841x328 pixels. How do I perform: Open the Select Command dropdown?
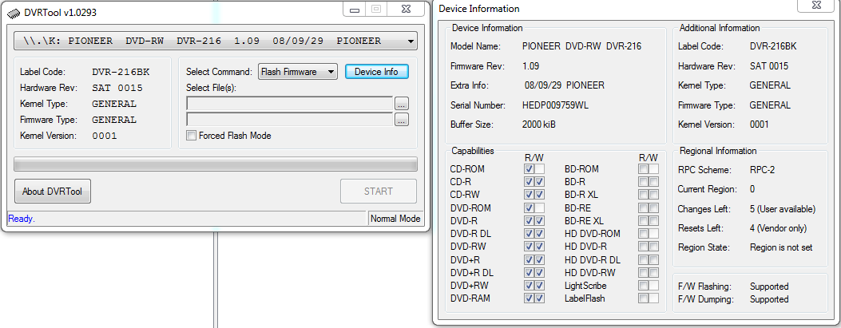tap(298, 72)
